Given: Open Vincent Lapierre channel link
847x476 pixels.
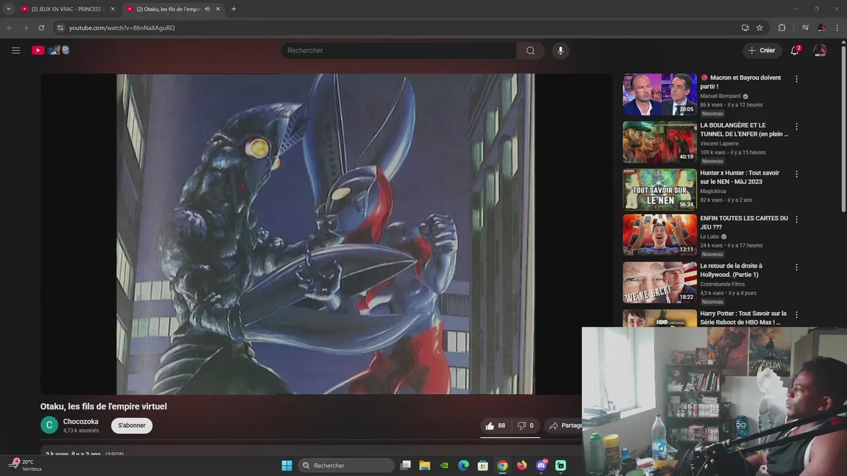Looking at the screenshot, I should coord(719,143).
